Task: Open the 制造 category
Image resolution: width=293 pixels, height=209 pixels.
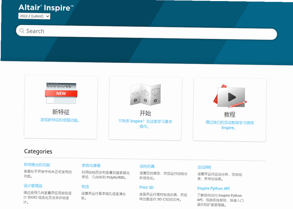Action: [x=85, y=187]
